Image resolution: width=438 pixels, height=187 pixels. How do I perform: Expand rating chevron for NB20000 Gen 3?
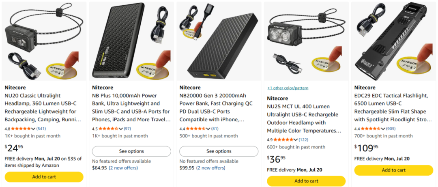coord(208,129)
